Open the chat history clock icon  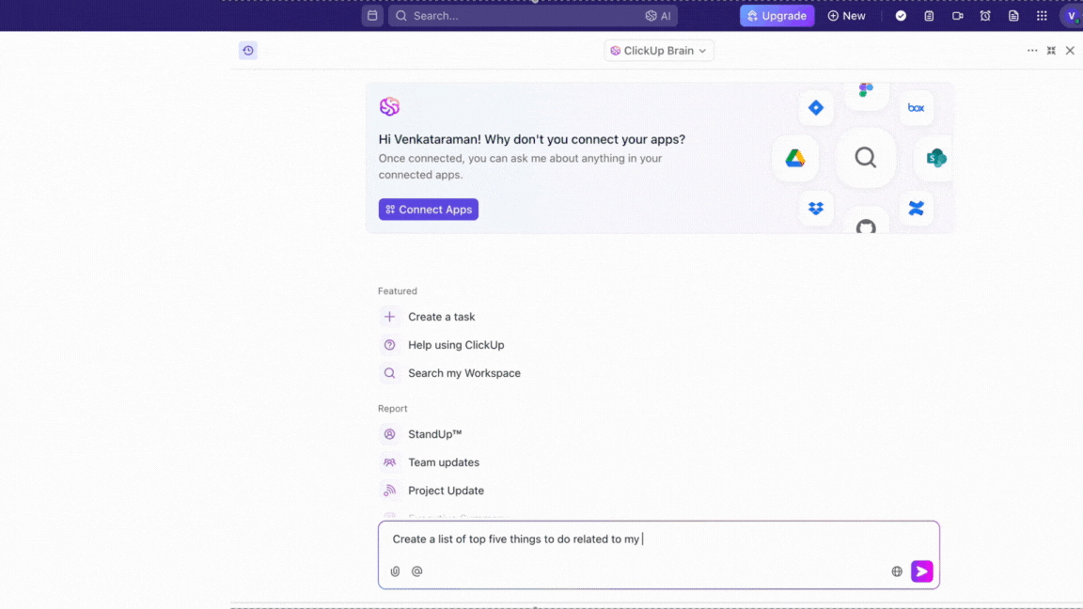click(248, 51)
